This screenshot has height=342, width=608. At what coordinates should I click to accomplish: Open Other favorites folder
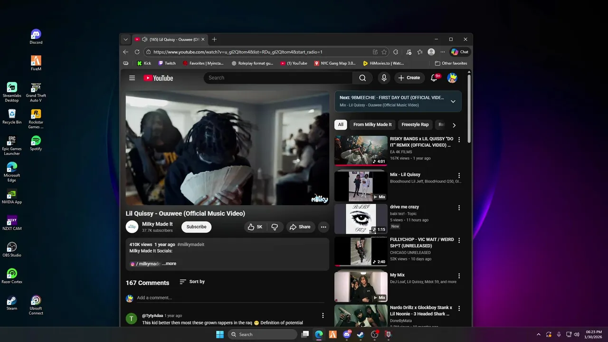click(451, 63)
